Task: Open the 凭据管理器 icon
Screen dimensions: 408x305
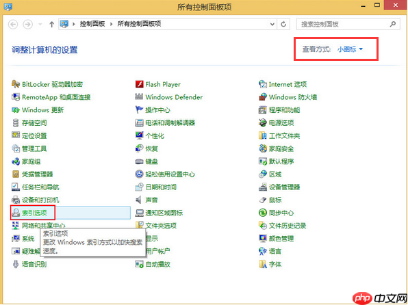Action: (16, 174)
